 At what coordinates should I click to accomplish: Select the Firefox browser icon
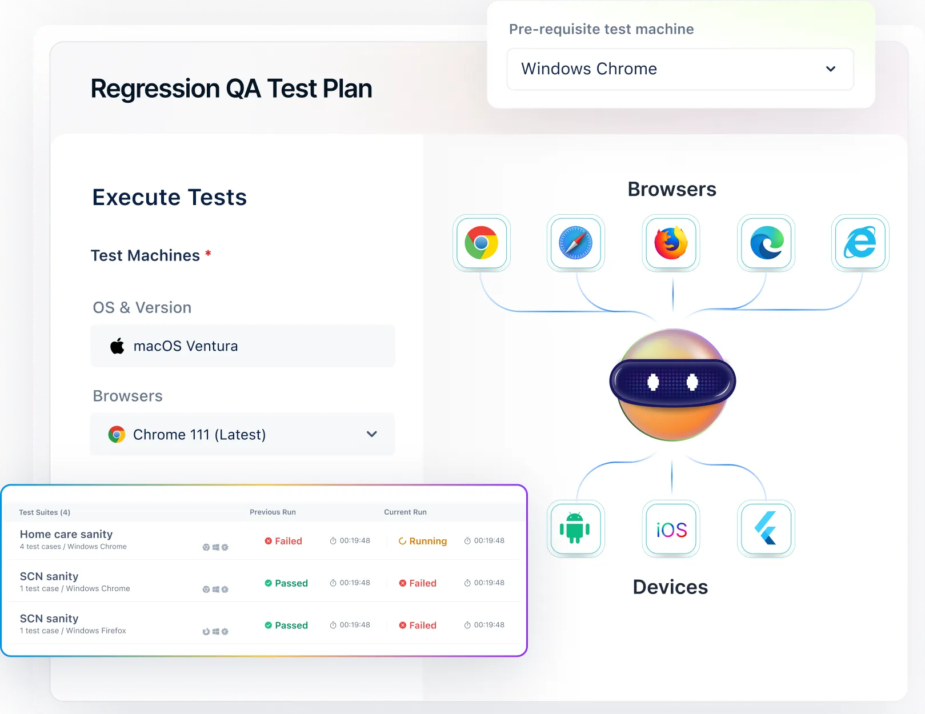671,243
